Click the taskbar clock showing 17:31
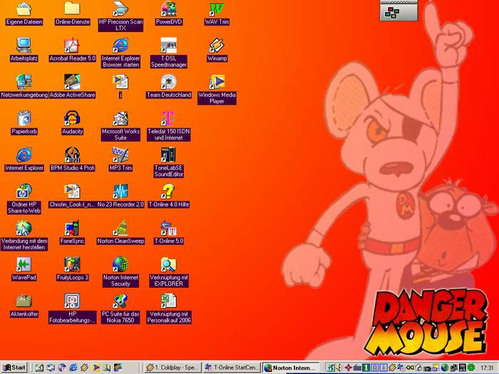This screenshot has width=499, height=374. (x=487, y=368)
